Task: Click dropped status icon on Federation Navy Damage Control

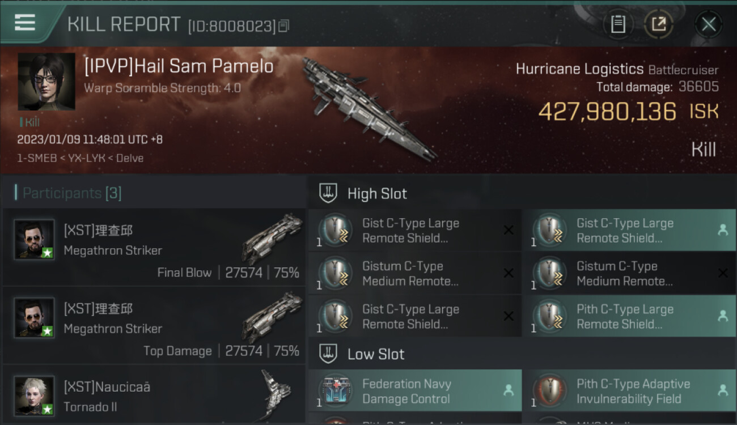Action: 509,390
